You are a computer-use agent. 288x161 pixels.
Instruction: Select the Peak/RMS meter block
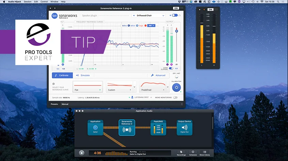[158, 127]
